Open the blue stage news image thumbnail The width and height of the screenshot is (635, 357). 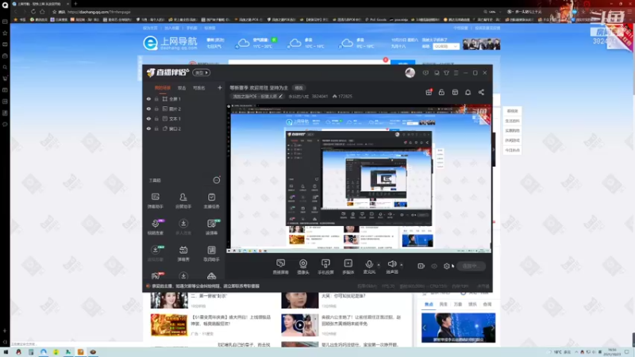point(458,328)
